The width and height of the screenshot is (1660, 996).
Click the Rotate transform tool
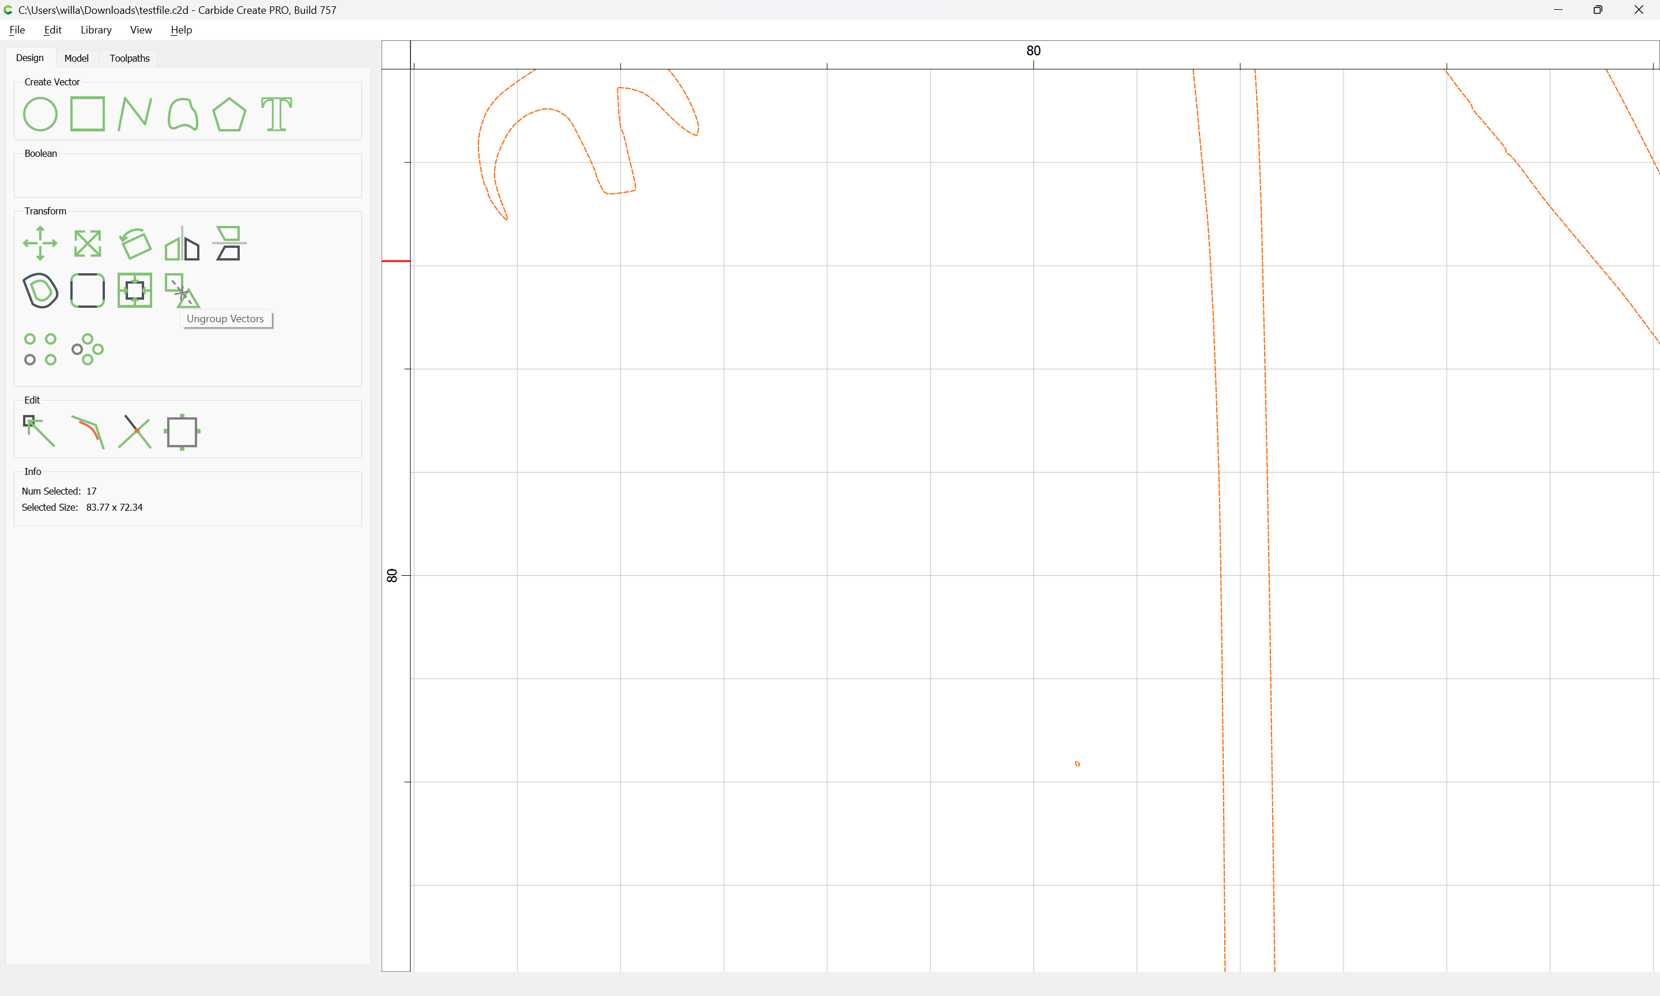[x=135, y=243]
